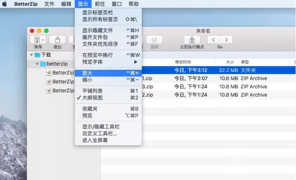296x180 pixels.
Task: Select 展开文件包 menu entry
Action: click(108, 37)
